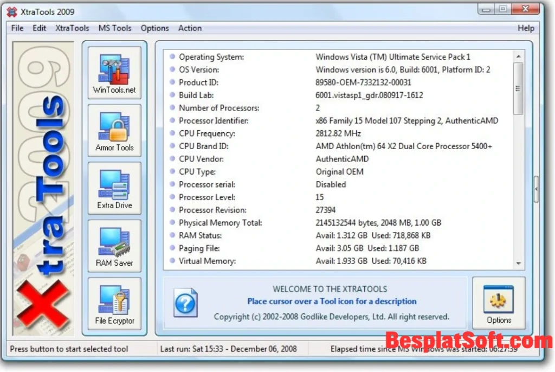Click the XtraTools title bar app icon
The height and width of the screenshot is (372, 555).
pyautogui.click(x=12, y=11)
